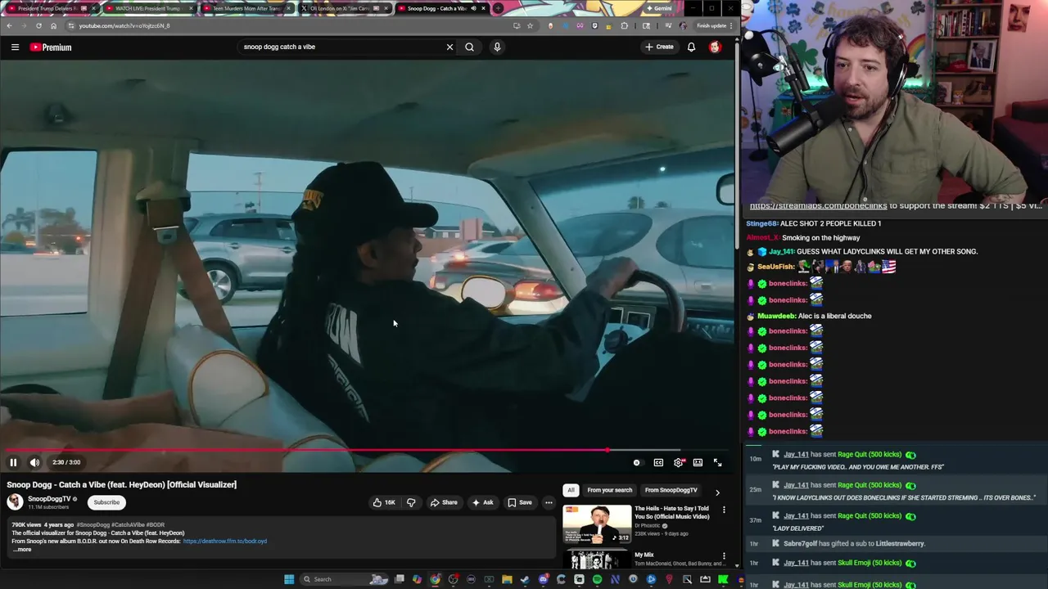Open Gemini in the browser
The image size is (1048, 589).
pos(659,8)
